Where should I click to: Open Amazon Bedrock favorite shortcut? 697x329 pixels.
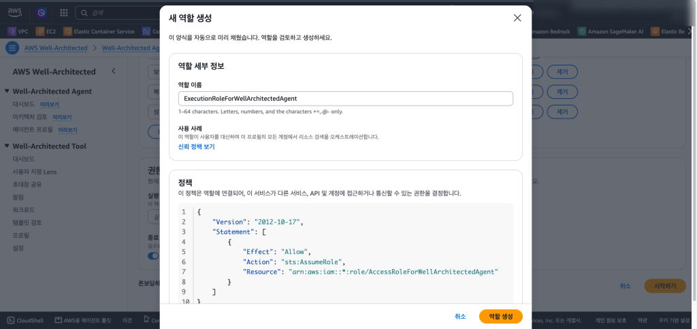[x=551, y=31]
